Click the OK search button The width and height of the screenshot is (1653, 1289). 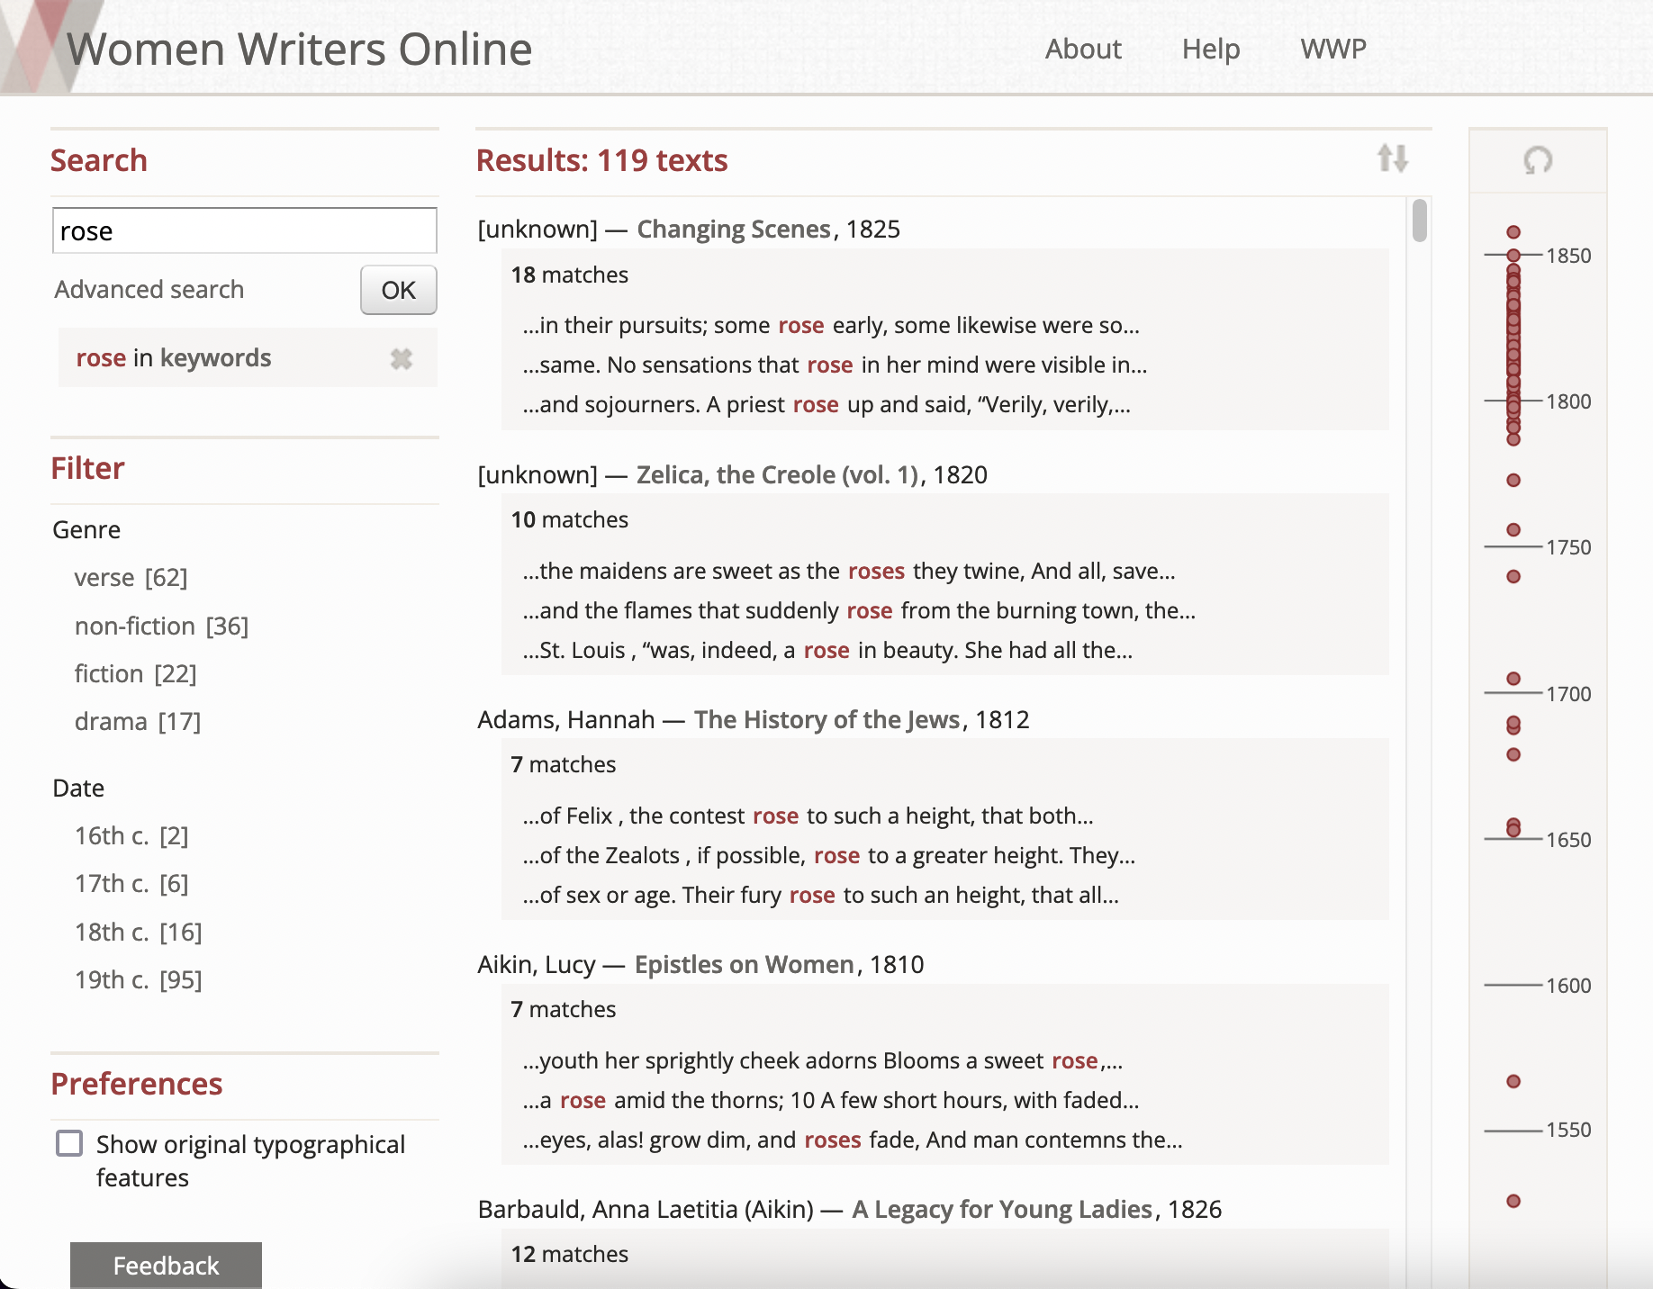pos(399,290)
